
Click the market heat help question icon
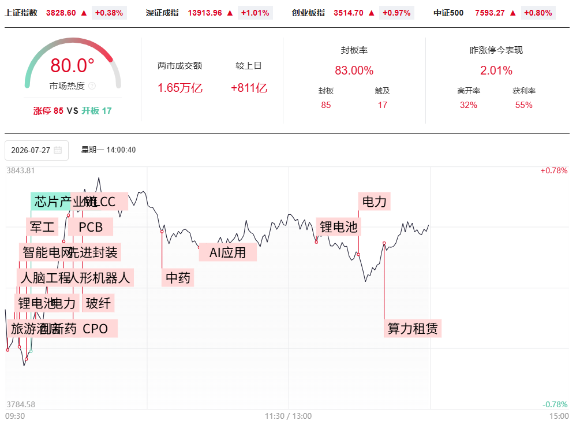92,86
